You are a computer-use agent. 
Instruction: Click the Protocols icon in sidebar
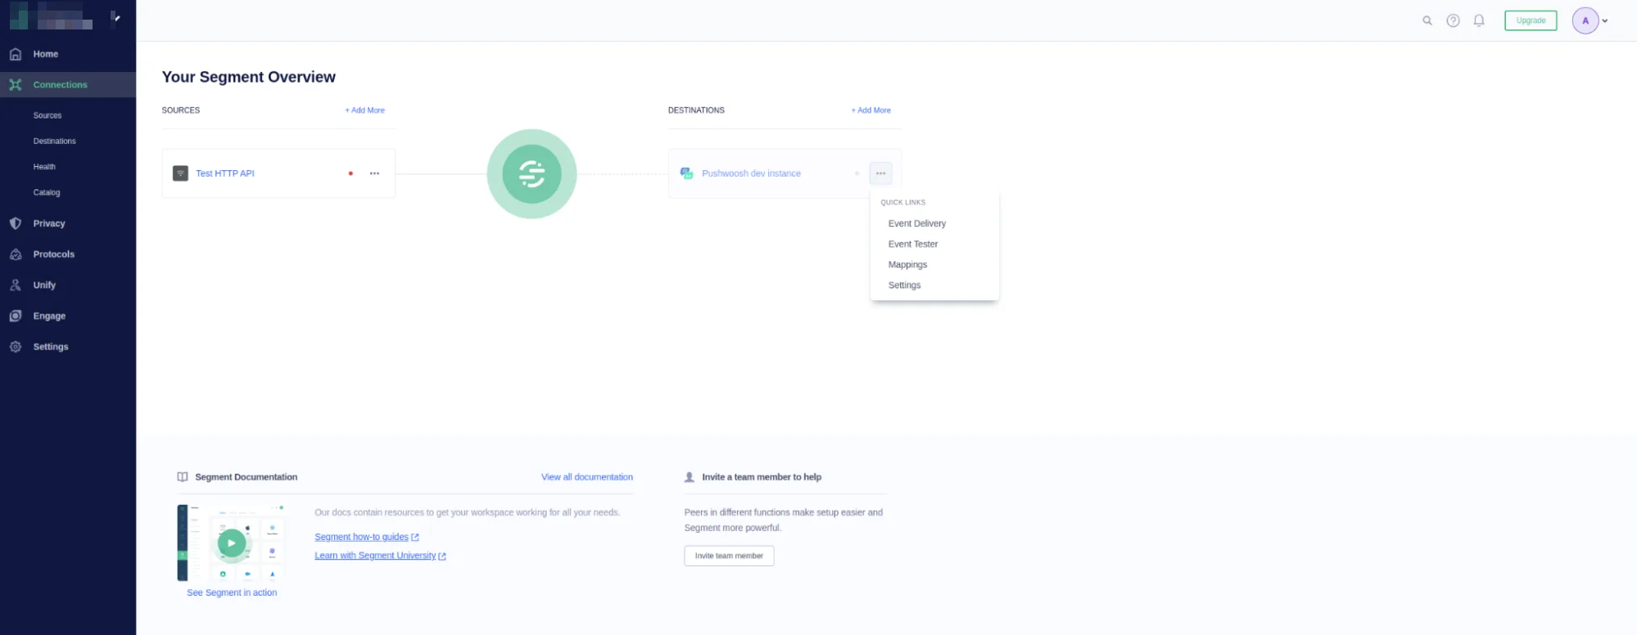(16, 254)
